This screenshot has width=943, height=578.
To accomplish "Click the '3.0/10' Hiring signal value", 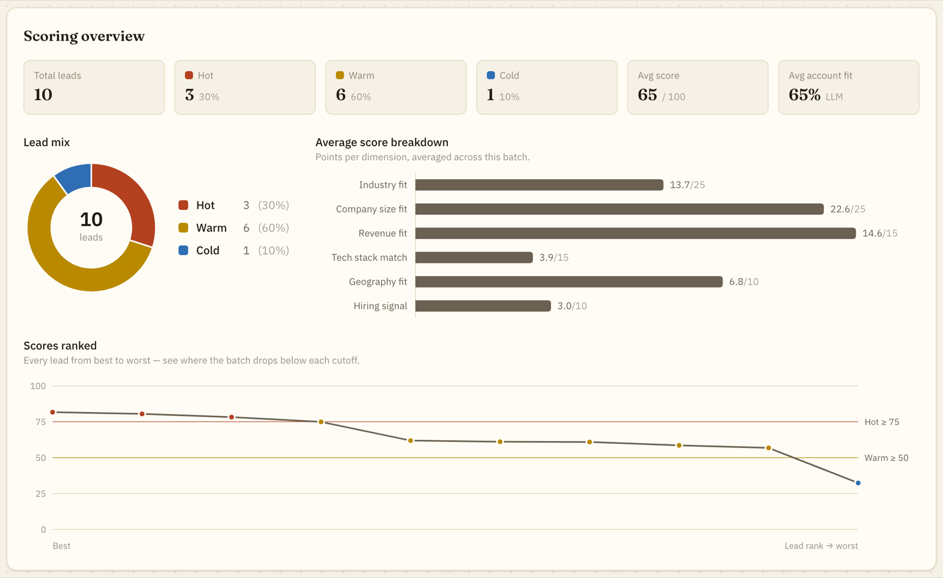I will click(x=572, y=306).
